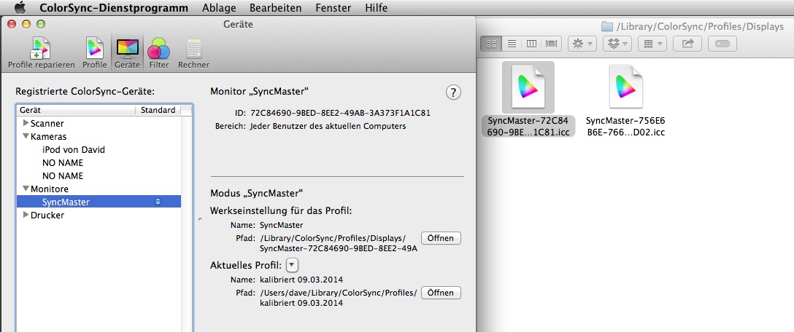Open the Hilfe menu
This screenshot has height=332, width=794.
pyautogui.click(x=377, y=8)
